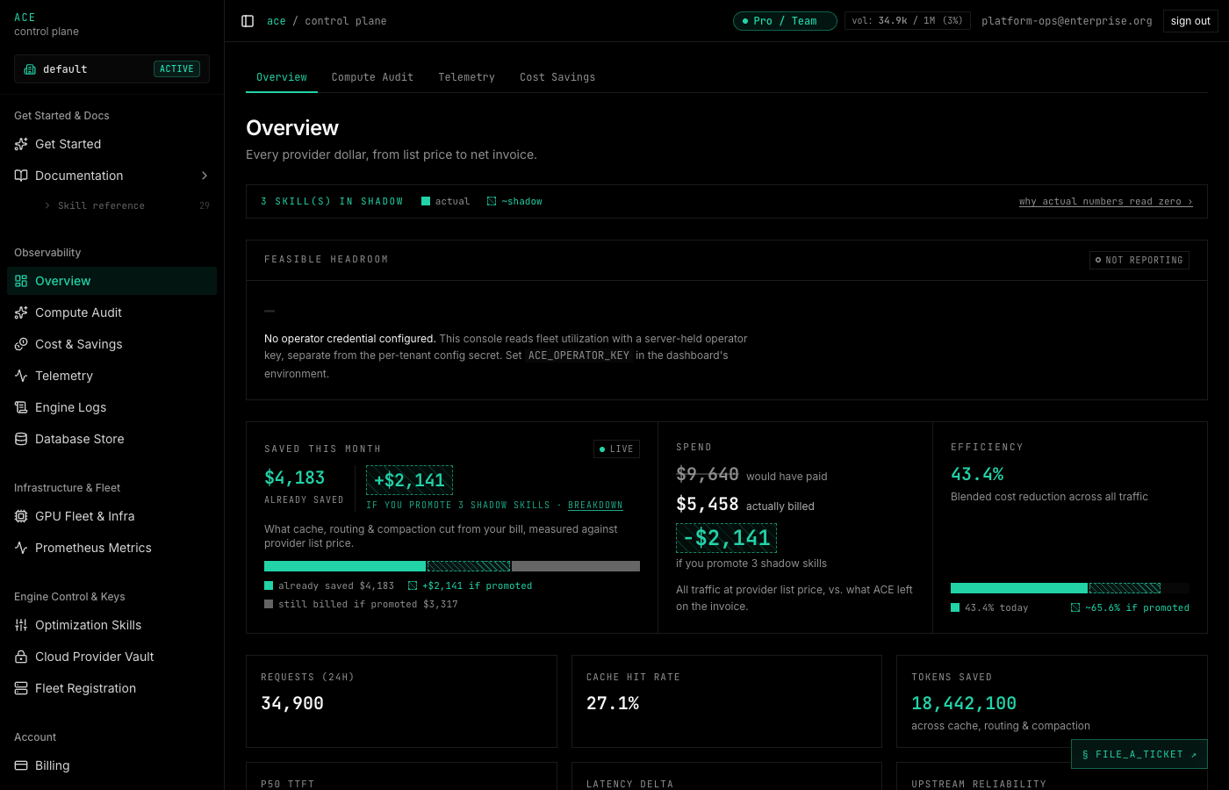Click the 43.4% efficiency value
The height and width of the screenshot is (790, 1229).
tap(977, 474)
